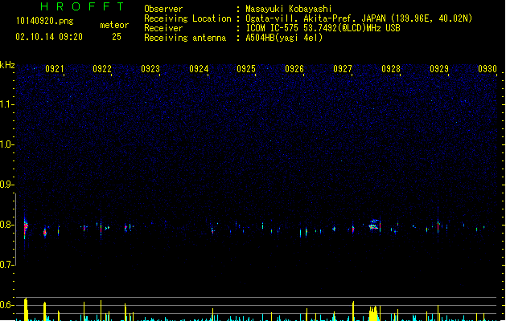The height and width of the screenshot is (321, 506).
Task: Click the bright echo cluster before 0928
Action: pyautogui.click(x=375, y=225)
